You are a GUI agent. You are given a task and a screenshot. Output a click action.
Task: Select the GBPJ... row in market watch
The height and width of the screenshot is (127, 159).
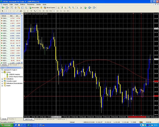pyautogui.click(x=11, y=43)
